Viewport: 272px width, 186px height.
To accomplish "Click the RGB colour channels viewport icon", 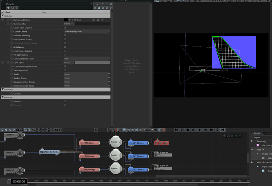I will click(117, 130).
